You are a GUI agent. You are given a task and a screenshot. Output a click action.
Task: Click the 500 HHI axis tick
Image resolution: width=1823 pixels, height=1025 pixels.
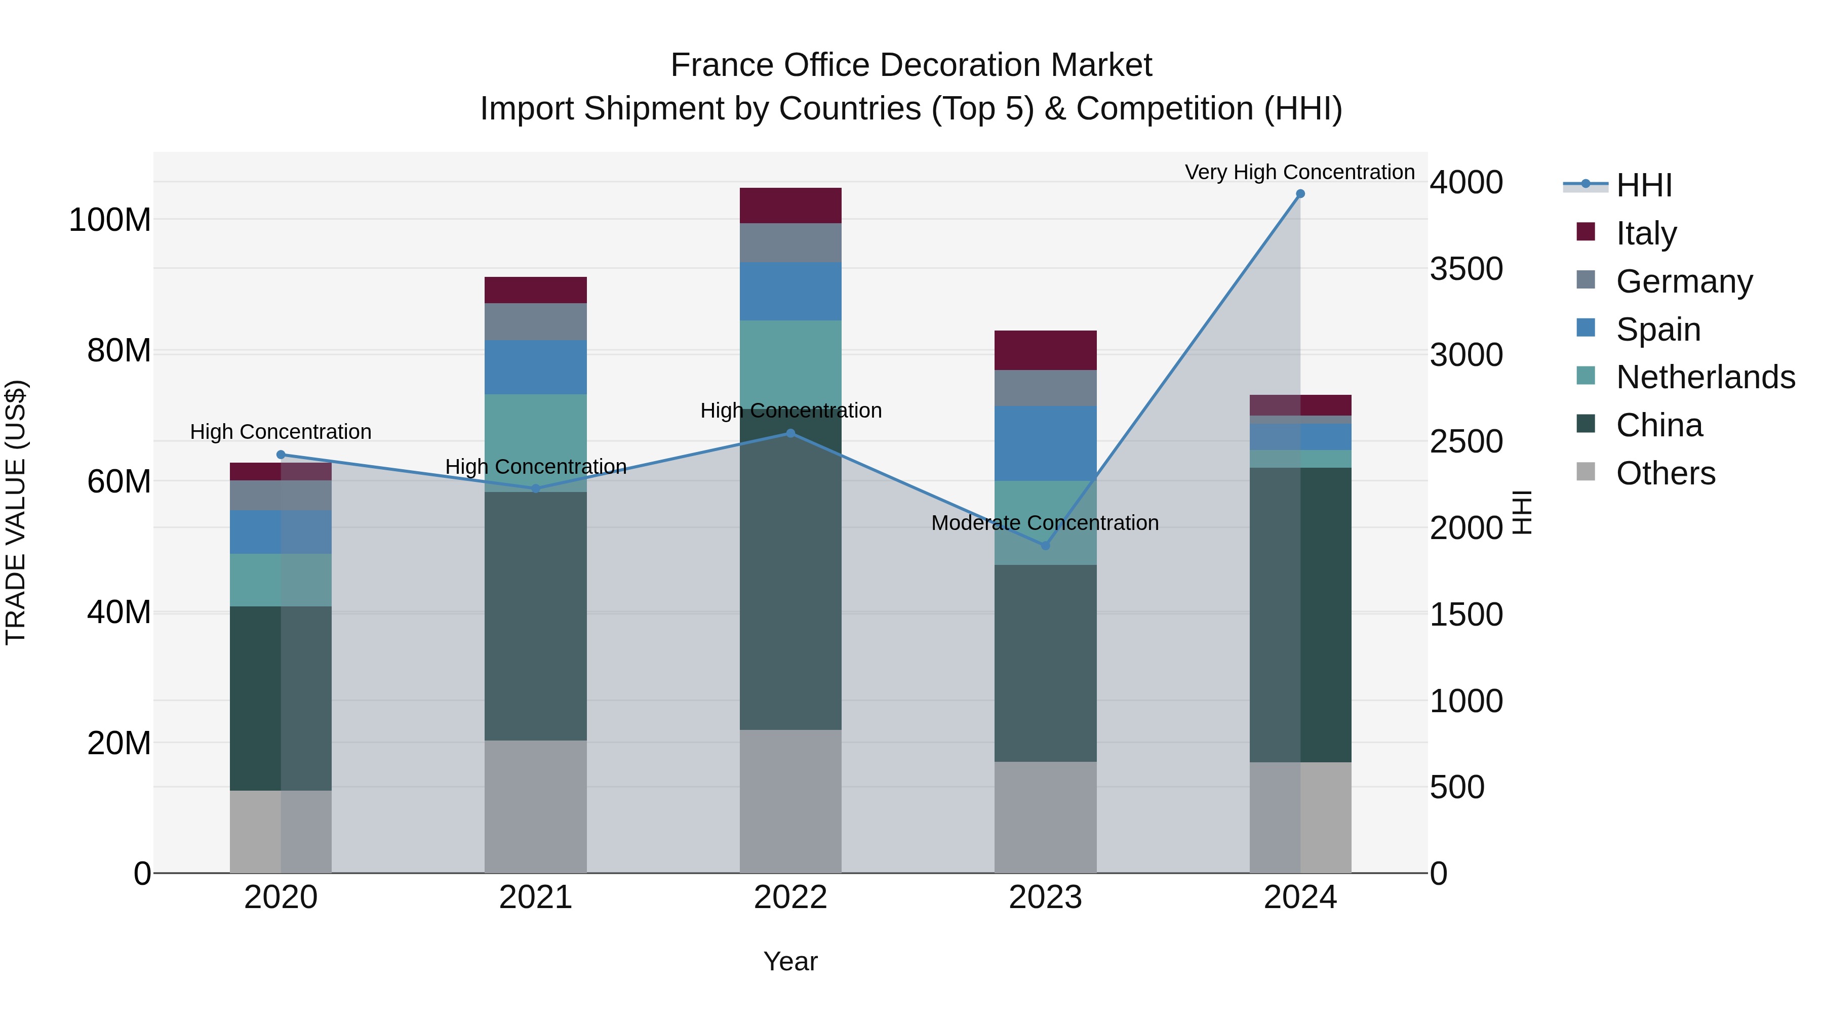pos(1457,787)
